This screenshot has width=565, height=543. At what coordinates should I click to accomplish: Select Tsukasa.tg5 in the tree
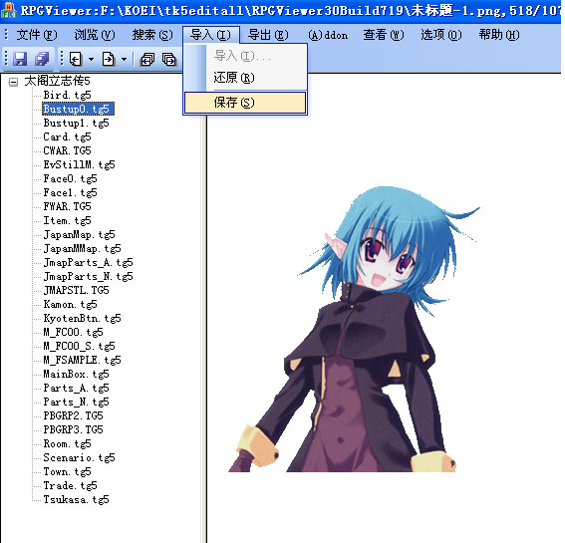tap(76, 500)
